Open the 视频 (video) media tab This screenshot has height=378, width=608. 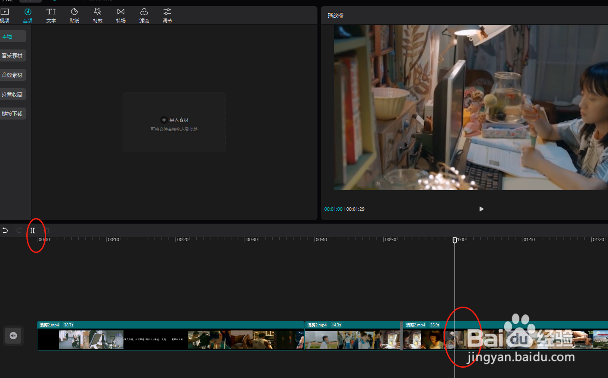pyautogui.click(x=5, y=15)
